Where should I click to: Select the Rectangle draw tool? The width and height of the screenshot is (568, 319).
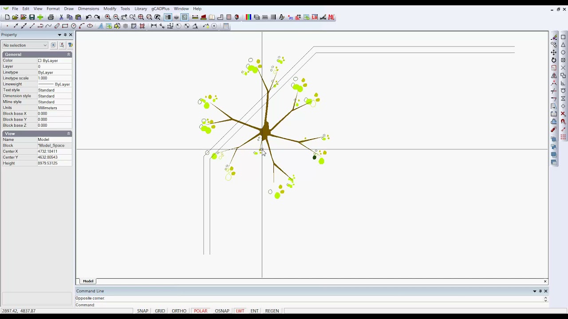coord(65,26)
